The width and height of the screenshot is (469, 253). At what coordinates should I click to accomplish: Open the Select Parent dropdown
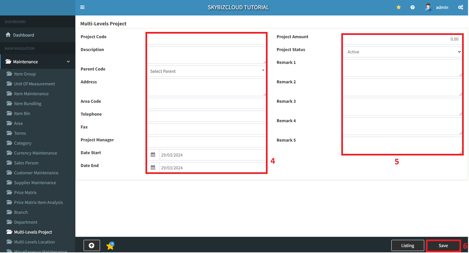click(x=206, y=71)
